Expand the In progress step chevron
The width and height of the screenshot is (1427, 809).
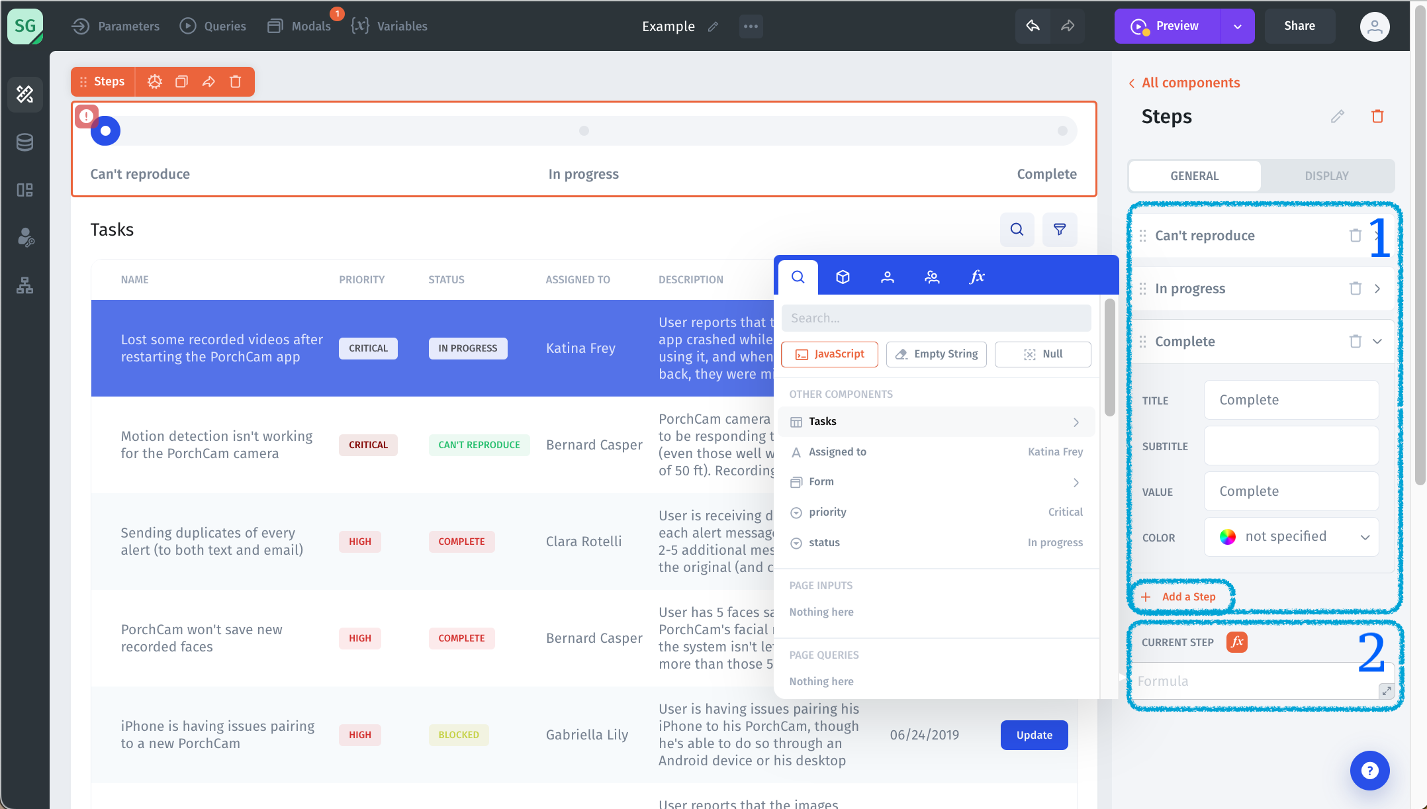pos(1377,289)
